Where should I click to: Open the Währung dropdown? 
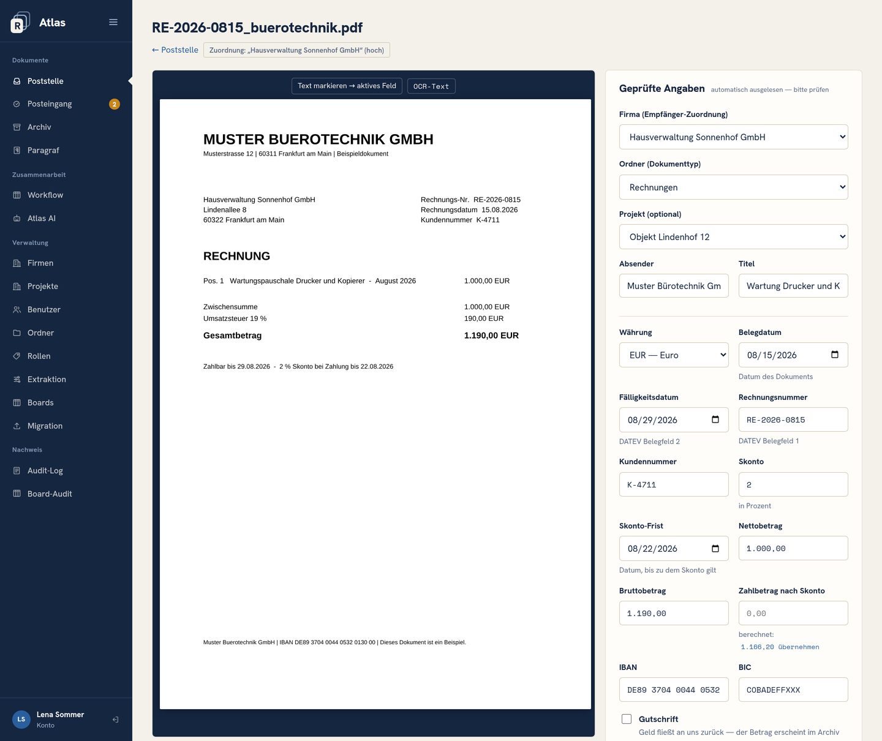pyautogui.click(x=674, y=355)
